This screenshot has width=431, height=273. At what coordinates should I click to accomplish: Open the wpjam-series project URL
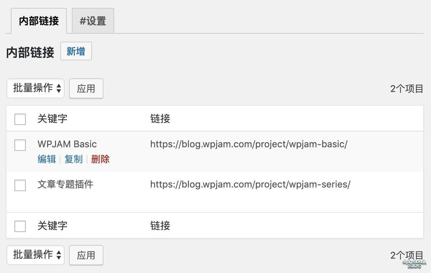pos(250,184)
